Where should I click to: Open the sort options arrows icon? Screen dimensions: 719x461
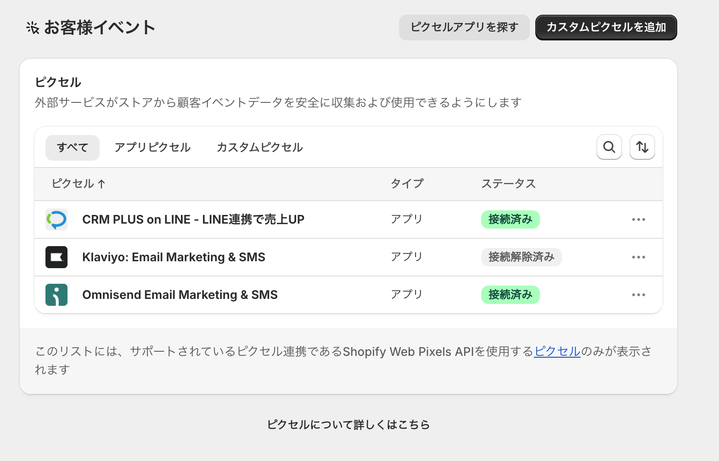642,147
